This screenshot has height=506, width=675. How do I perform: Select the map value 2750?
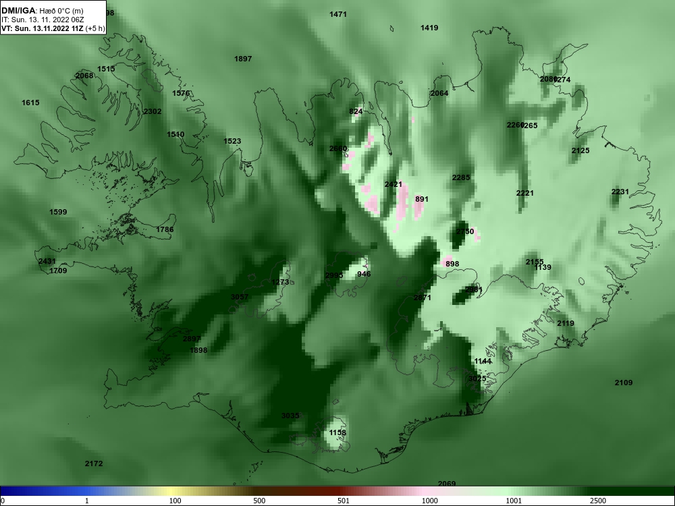coord(465,231)
